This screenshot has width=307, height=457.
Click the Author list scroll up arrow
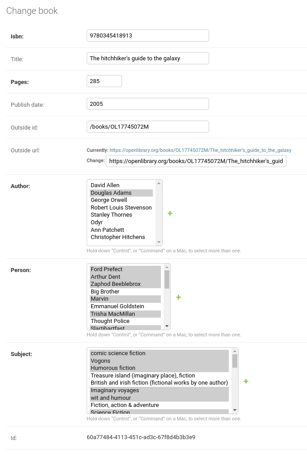[x=159, y=183]
